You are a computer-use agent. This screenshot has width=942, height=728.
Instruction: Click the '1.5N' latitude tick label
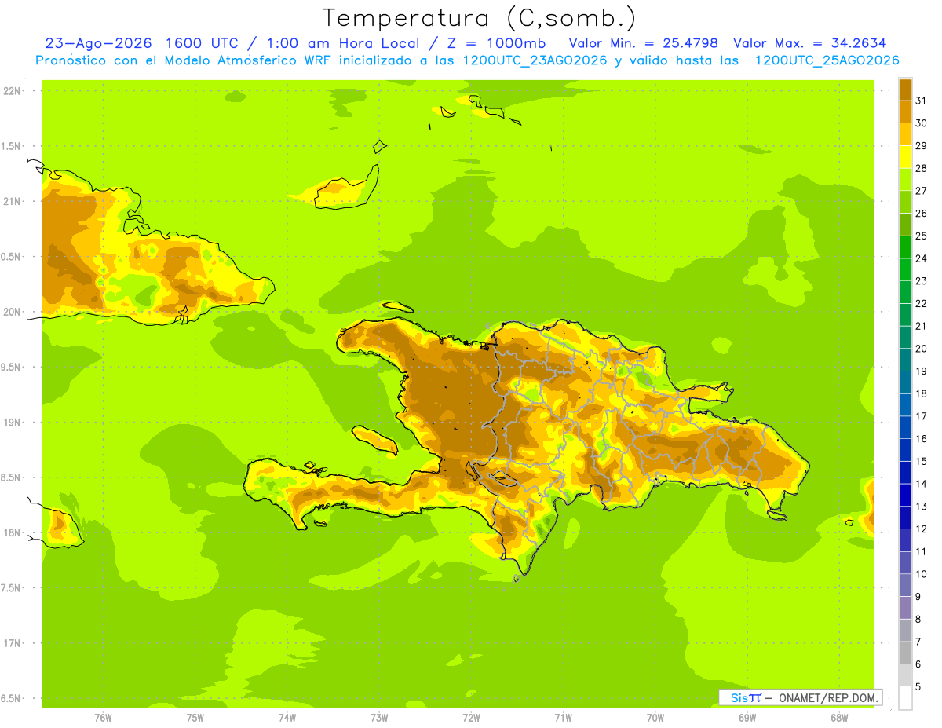pyautogui.click(x=12, y=146)
